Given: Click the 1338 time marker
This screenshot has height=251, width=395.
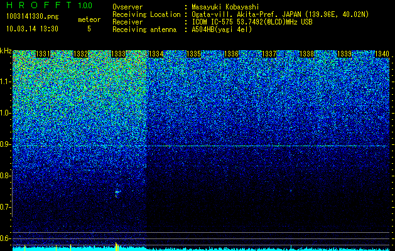Looking at the screenshot, I should (x=307, y=54).
